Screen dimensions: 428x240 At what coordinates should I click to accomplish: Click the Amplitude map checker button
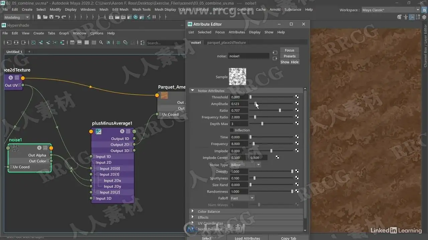pyautogui.click(x=297, y=104)
